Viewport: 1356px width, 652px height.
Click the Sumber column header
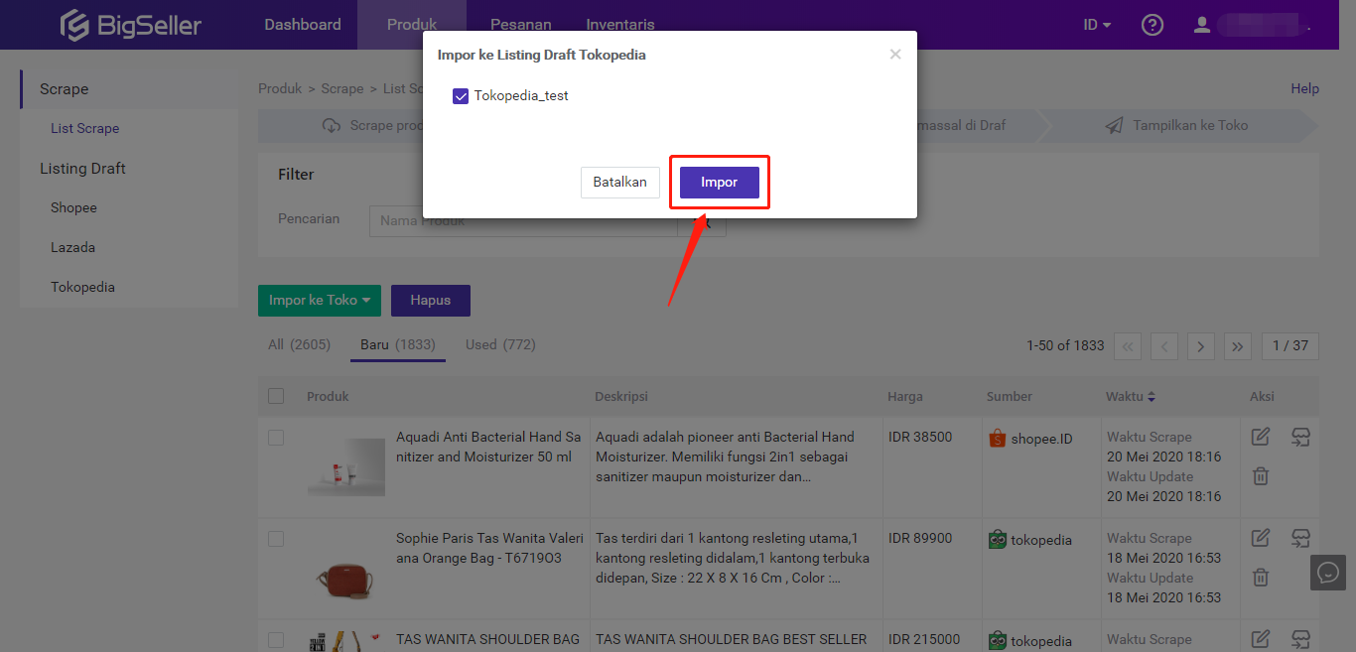[1010, 397]
